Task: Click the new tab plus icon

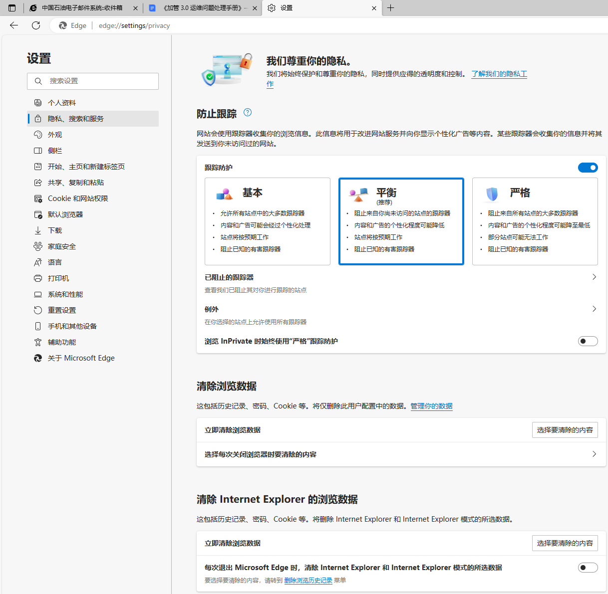Action: 391,8
